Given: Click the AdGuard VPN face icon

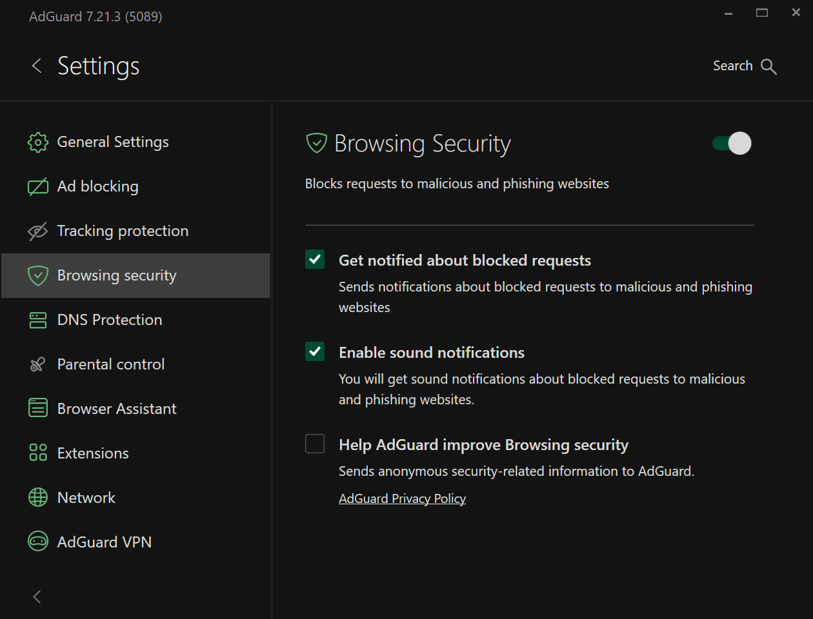Looking at the screenshot, I should (x=38, y=542).
